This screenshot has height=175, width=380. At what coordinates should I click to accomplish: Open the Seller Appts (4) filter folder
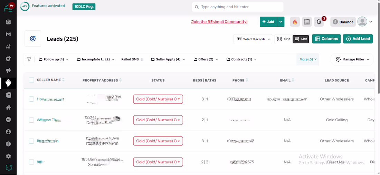pos(168,59)
